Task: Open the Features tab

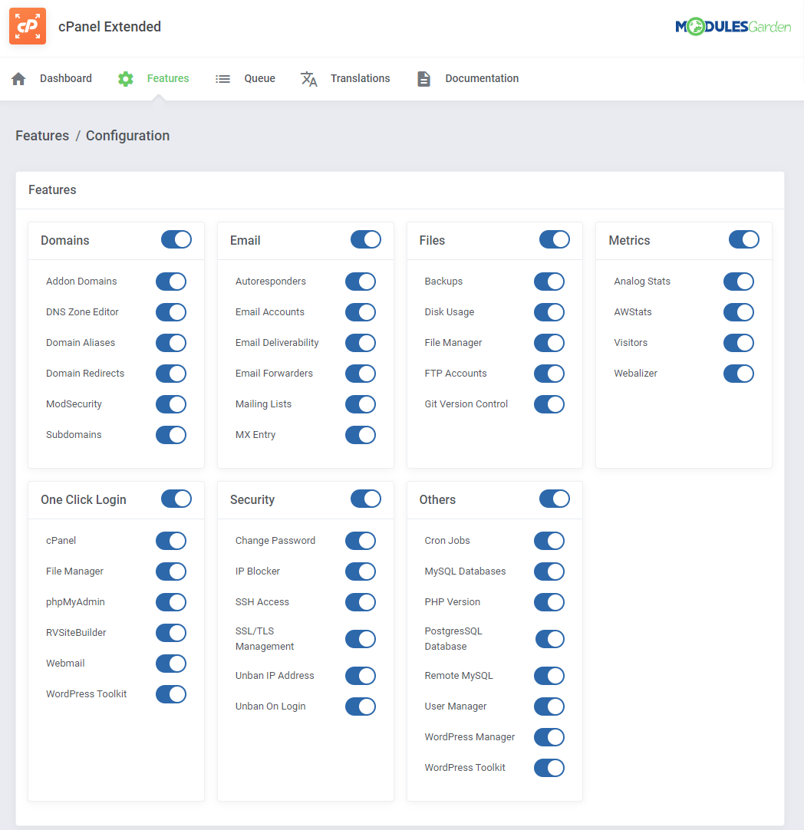Action: click(x=168, y=78)
